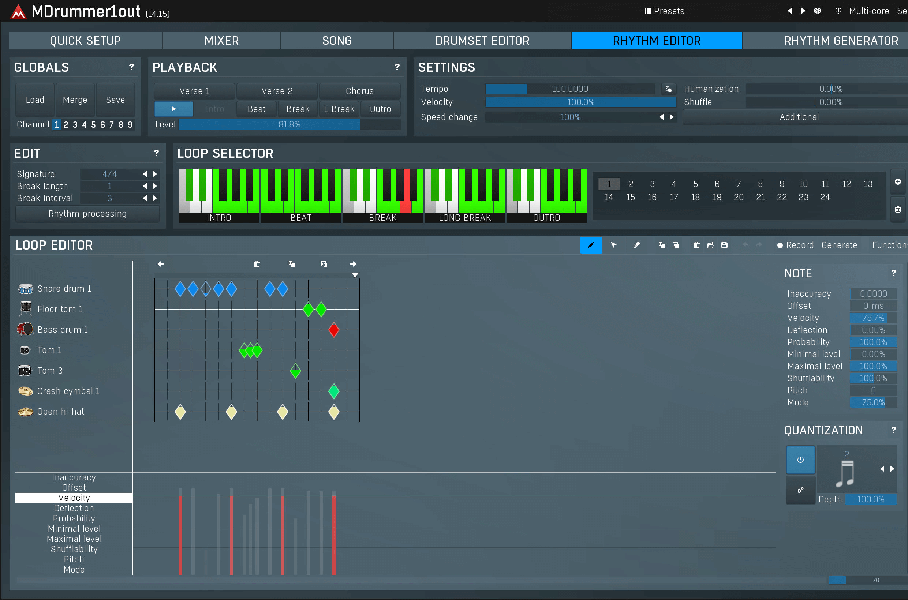The width and height of the screenshot is (908, 600).
Task: Step the Signature forward with the right arrow
Action: pos(155,174)
